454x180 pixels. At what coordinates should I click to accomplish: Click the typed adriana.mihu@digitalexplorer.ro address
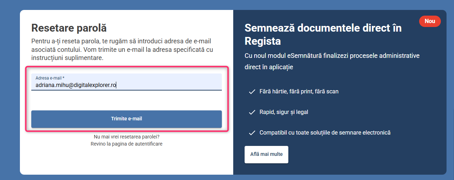76,85
